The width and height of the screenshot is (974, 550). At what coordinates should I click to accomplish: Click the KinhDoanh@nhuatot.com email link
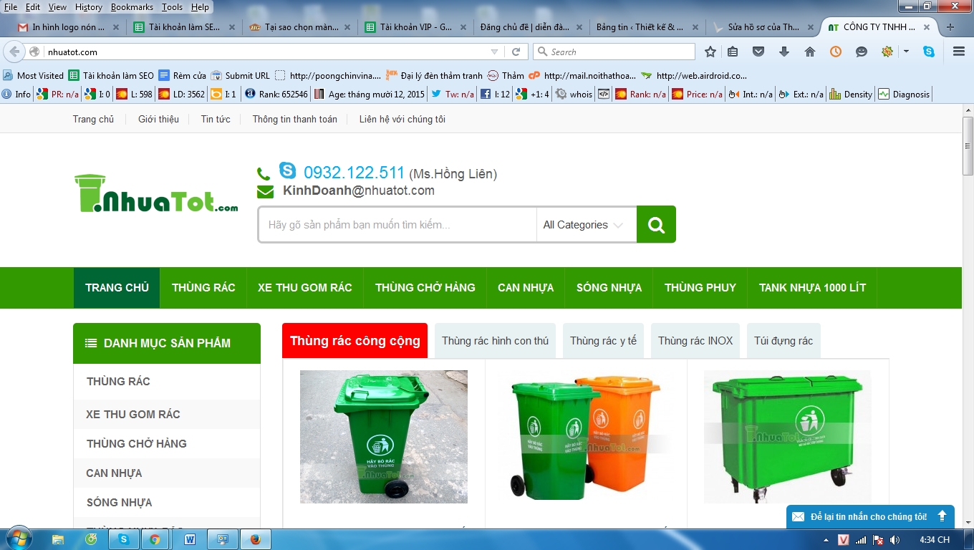pos(359,190)
